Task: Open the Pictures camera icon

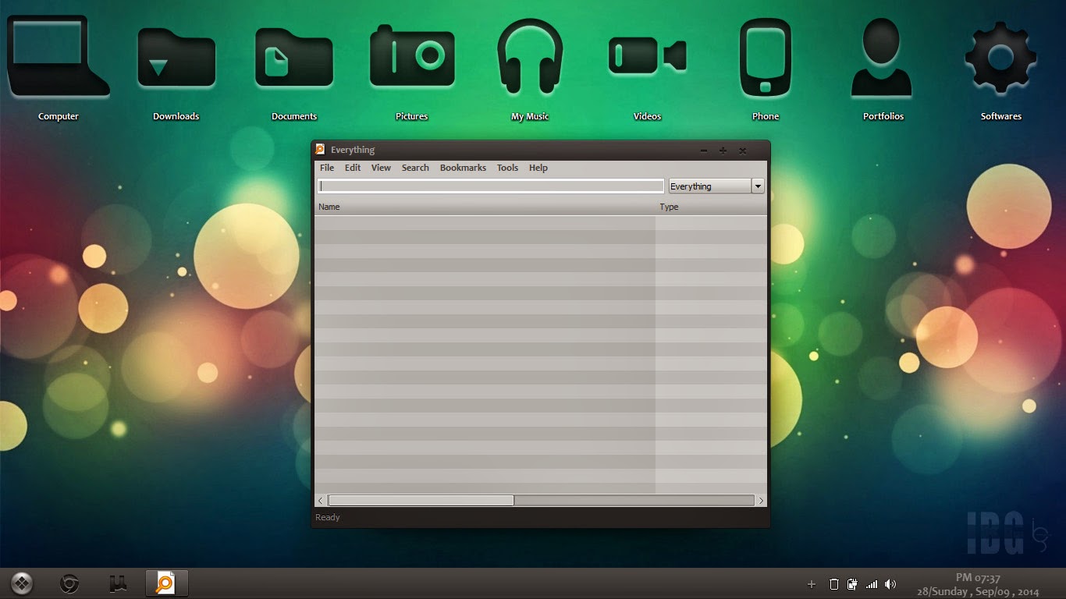Action: click(411, 55)
